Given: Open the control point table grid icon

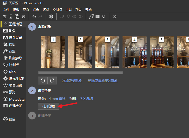Looking at the screenshot, I should (x=97, y=16).
